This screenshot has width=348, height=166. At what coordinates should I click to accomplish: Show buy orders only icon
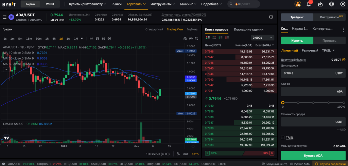coord(220,38)
